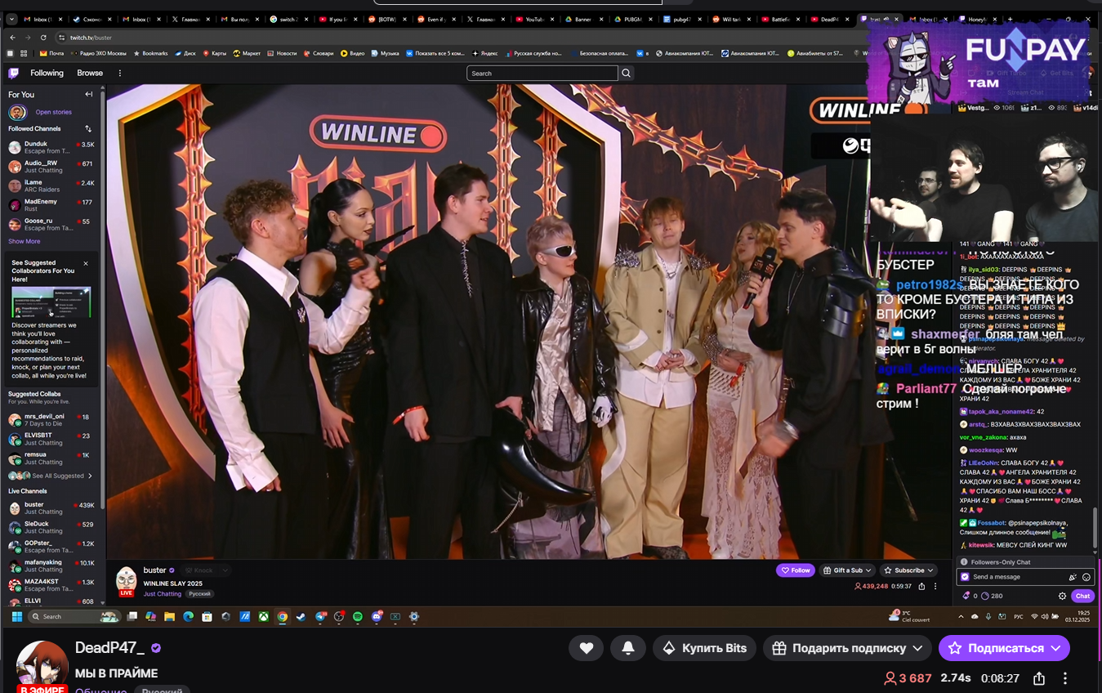Click the Bits balance icon in chat
The image size is (1102, 693).
click(x=966, y=596)
